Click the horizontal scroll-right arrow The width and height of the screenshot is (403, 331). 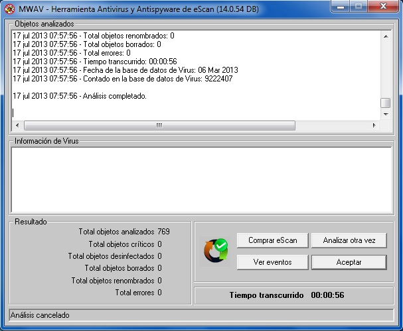pos(374,125)
